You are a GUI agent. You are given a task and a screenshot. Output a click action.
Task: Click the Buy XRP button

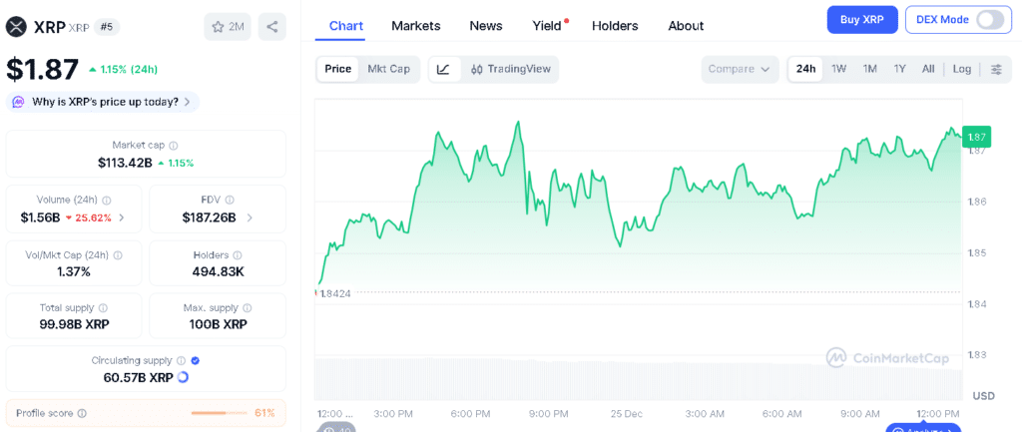pyautogui.click(x=862, y=20)
